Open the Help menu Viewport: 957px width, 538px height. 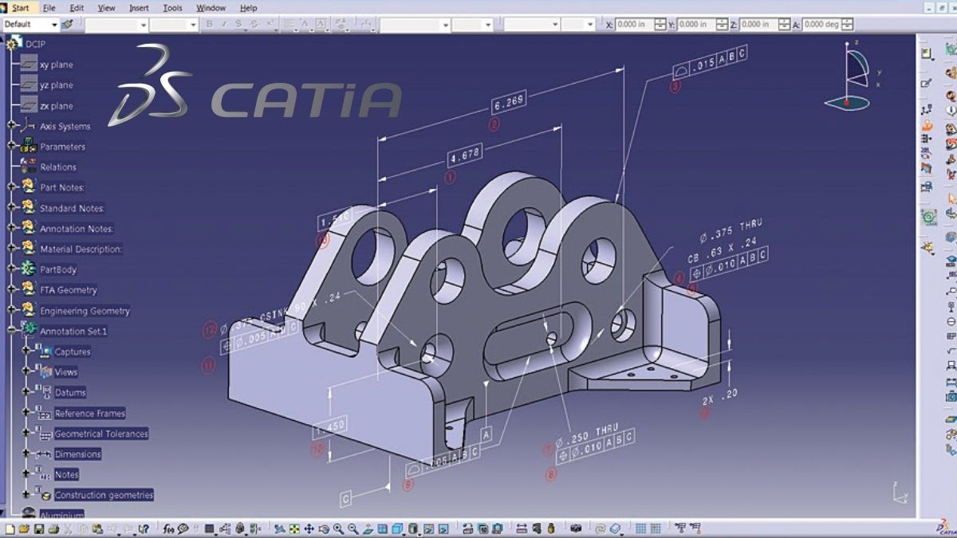pos(248,8)
